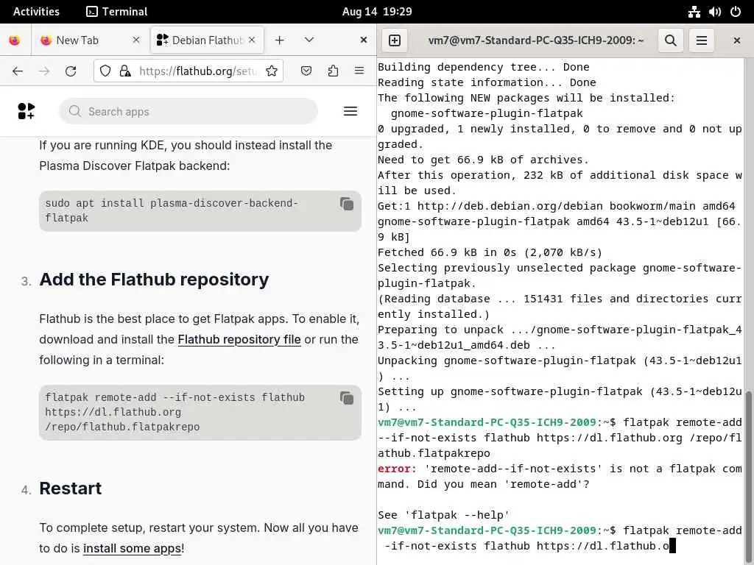Viewport: 754px width, 565px height.
Task: Copy the flatpak remote-add command
Action: point(347,398)
